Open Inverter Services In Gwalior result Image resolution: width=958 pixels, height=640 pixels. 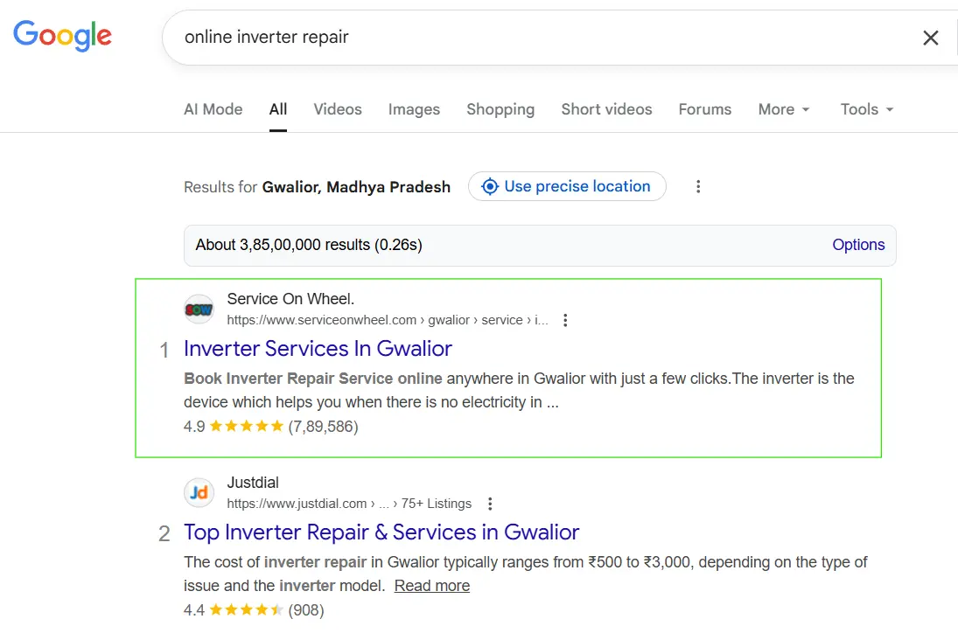318,349
